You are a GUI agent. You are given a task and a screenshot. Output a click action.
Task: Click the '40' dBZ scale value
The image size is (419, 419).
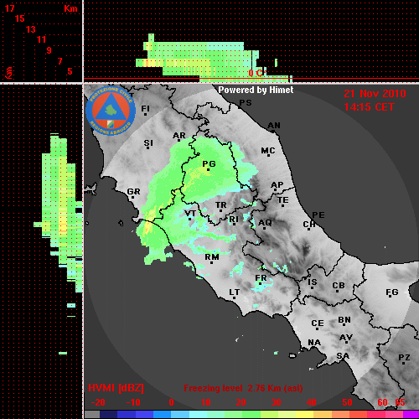312,402
